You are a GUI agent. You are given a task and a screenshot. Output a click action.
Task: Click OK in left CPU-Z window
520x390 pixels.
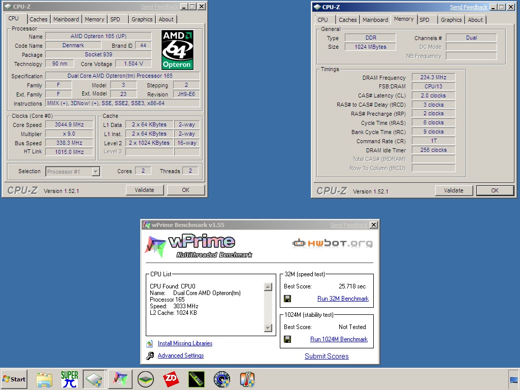(x=186, y=190)
